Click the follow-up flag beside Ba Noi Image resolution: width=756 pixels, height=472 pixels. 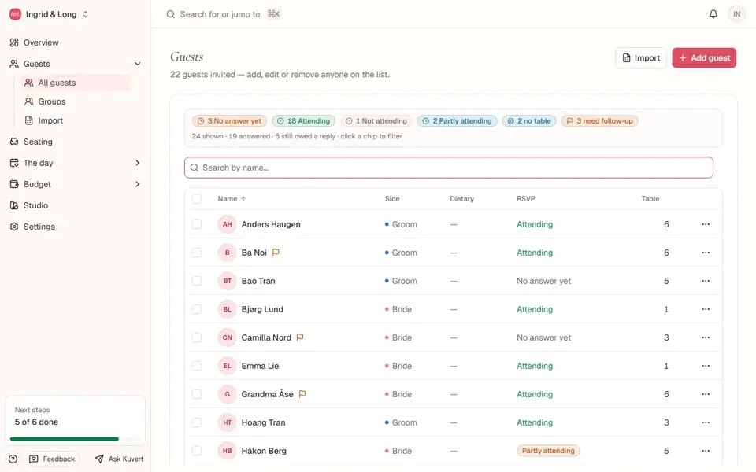click(276, 253)
